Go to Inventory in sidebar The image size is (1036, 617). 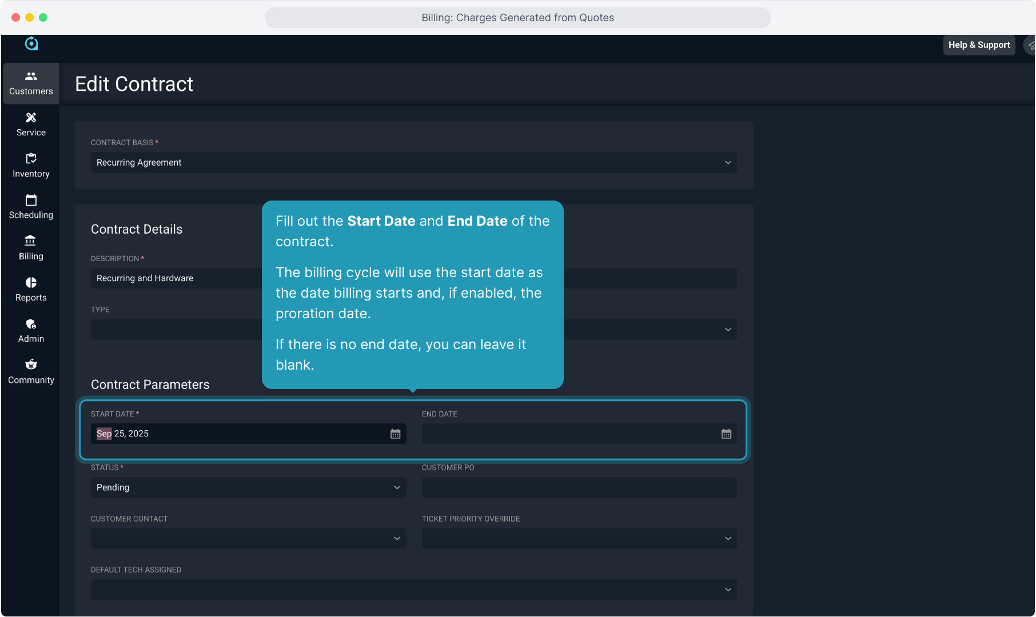(x=31, y=166)
